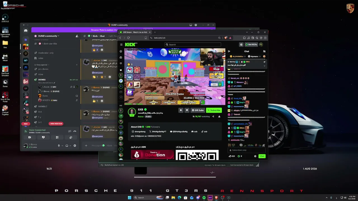Click the share icon next to viewer count

pos(213,116)
